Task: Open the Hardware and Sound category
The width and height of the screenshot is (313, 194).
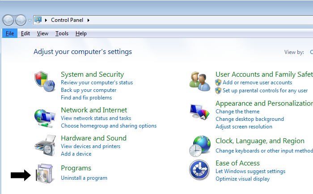Action: click(x=94, y=138)
